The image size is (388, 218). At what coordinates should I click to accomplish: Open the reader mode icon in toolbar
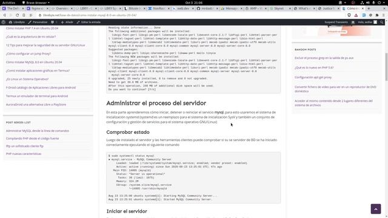tap(31, 15)
